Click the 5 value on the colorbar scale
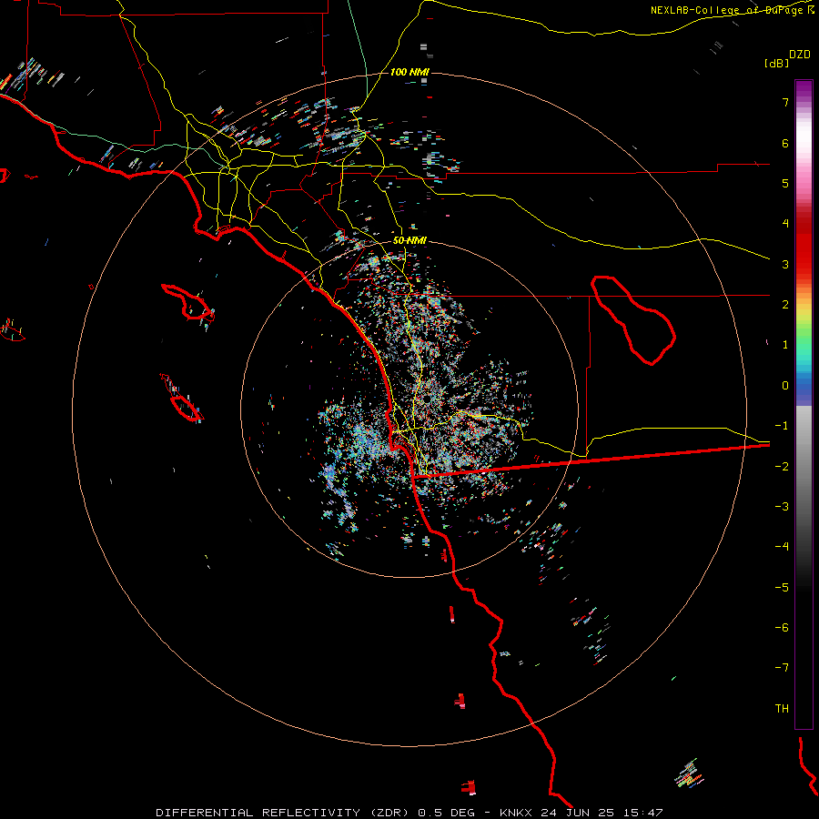Screen dimensions: 819x819 [x=785, y=183]
